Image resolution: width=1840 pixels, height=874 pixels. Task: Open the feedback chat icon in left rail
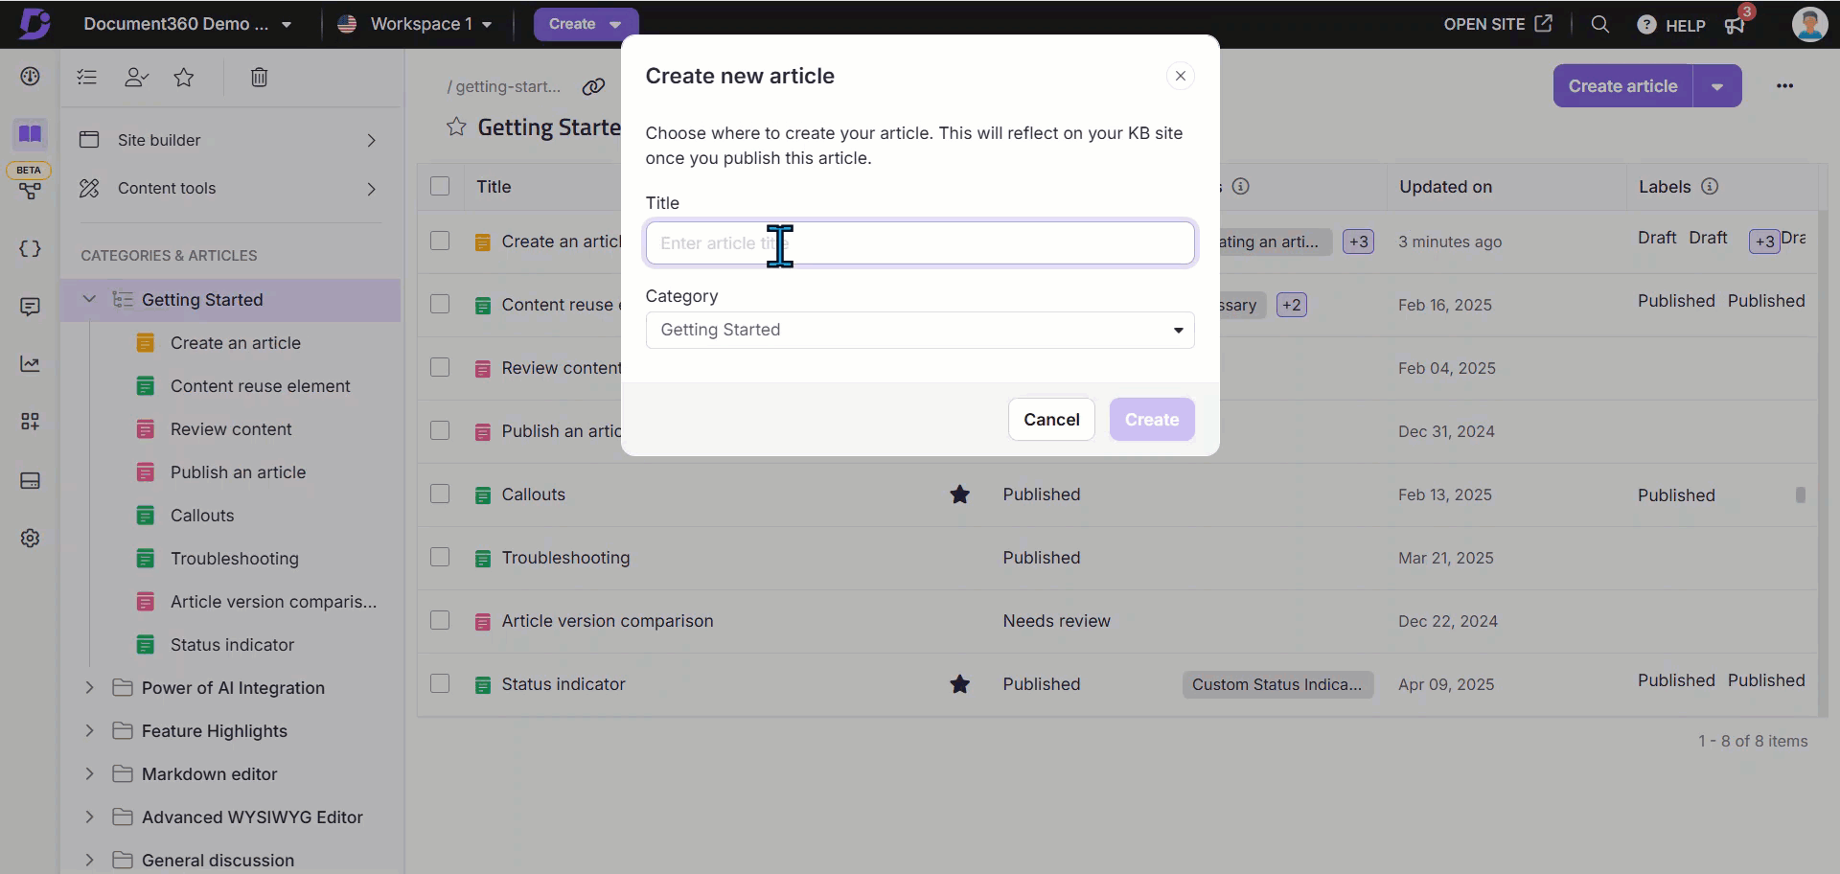30,307
